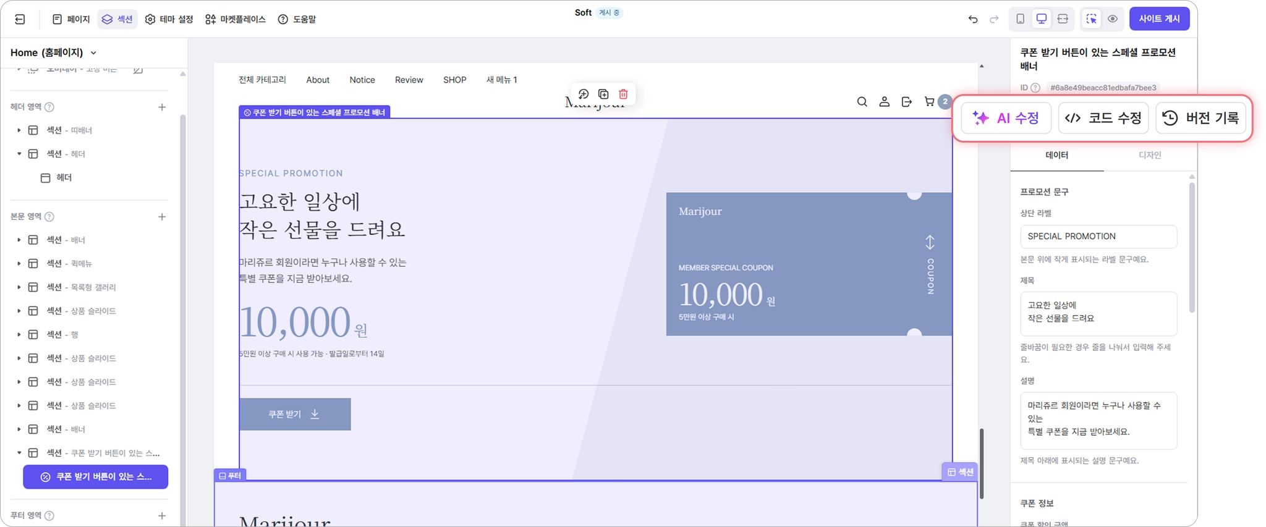Click the exit editor icon at top left
The width and height of the screenshot is (1266, 527).
point(20,19)
